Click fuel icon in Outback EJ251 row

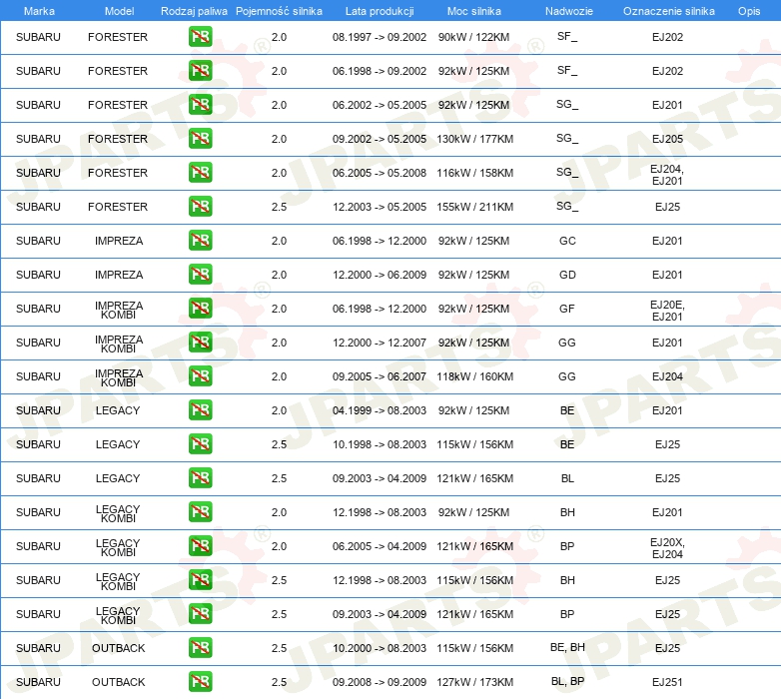tap(200, 682)
